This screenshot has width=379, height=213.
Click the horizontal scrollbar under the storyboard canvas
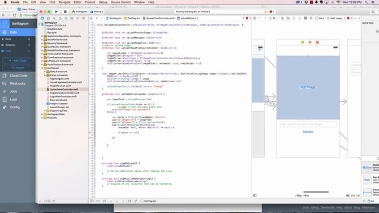pos(316,192)
